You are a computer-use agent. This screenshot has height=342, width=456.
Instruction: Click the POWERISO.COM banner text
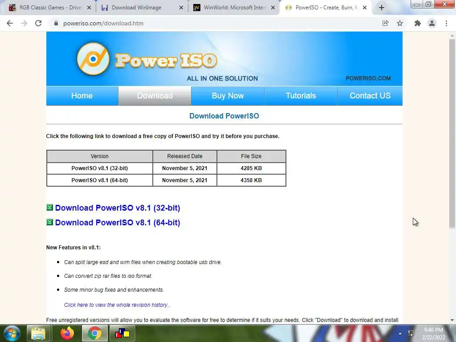pyautogui.click(x=368, y=78)
